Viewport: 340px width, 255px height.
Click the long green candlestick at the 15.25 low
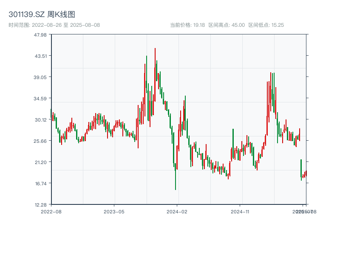(176, 177)
